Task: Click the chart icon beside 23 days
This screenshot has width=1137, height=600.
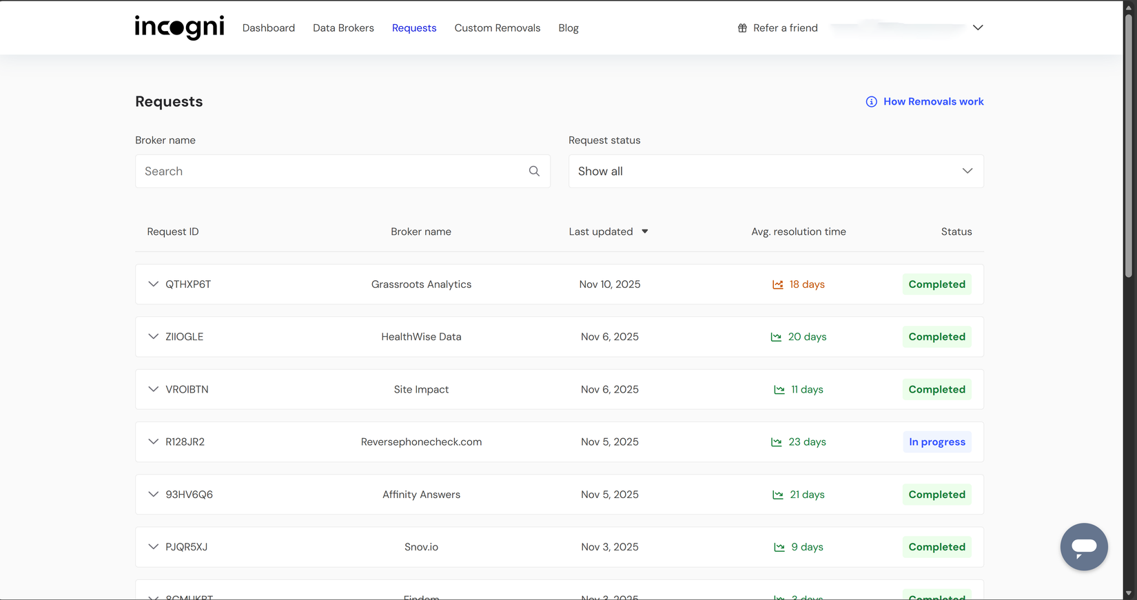Action: click(776, 442)
